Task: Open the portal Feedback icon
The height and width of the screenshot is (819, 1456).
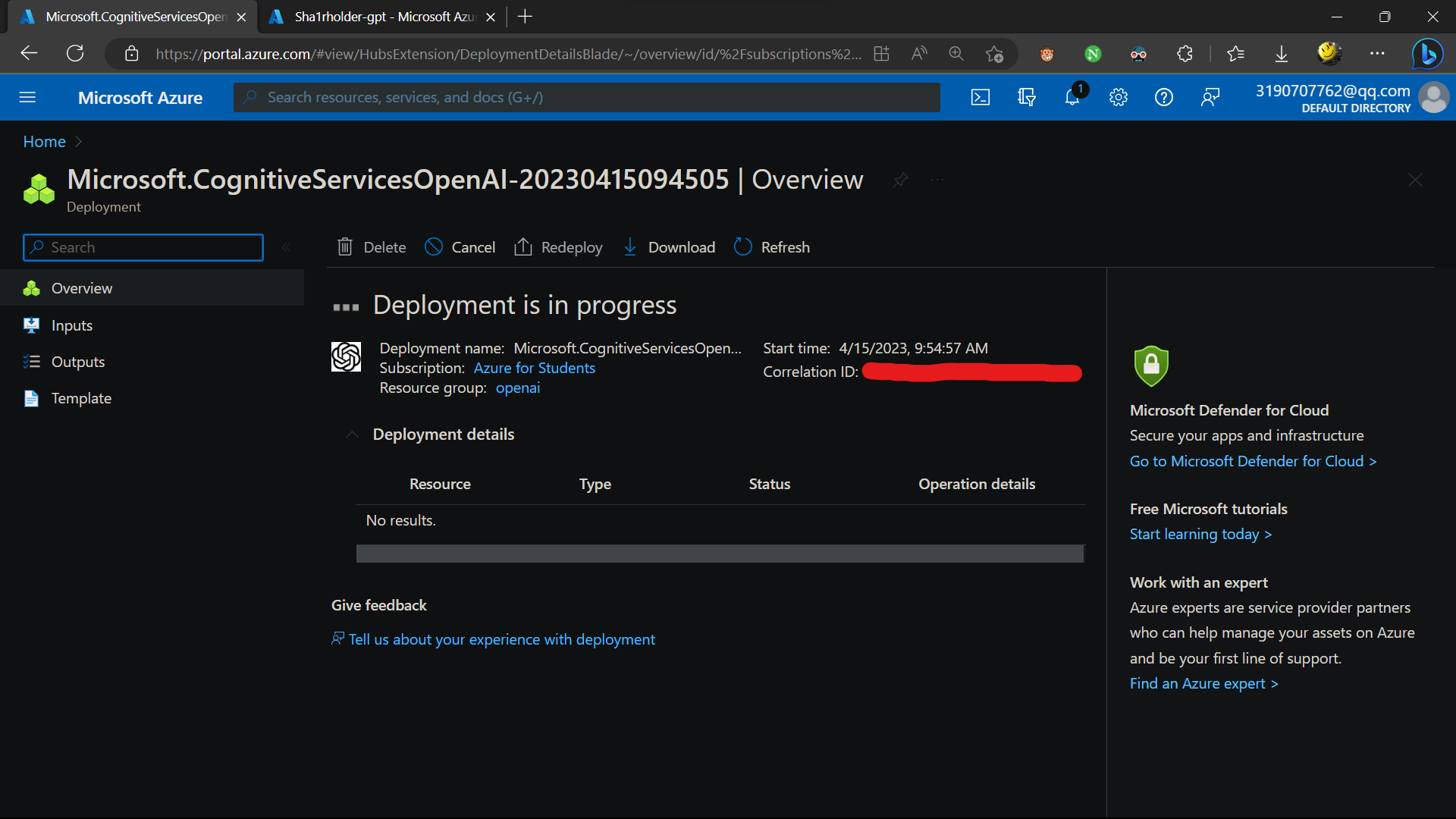Action: click(1210, 97)
